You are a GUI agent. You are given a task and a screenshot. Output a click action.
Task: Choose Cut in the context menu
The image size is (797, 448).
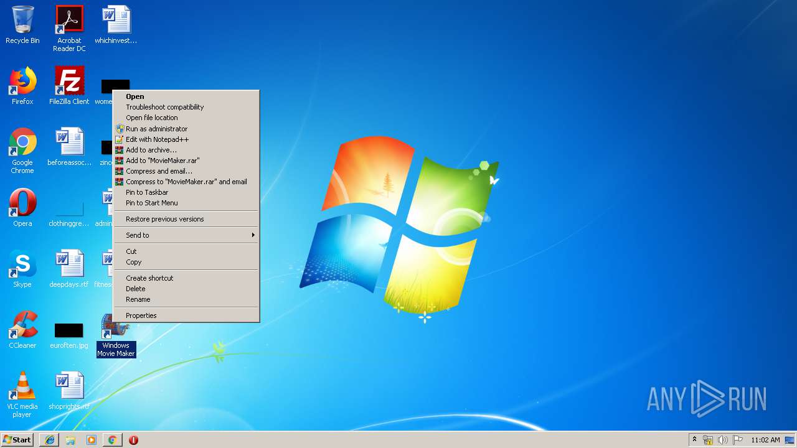[x=186, y=251]
